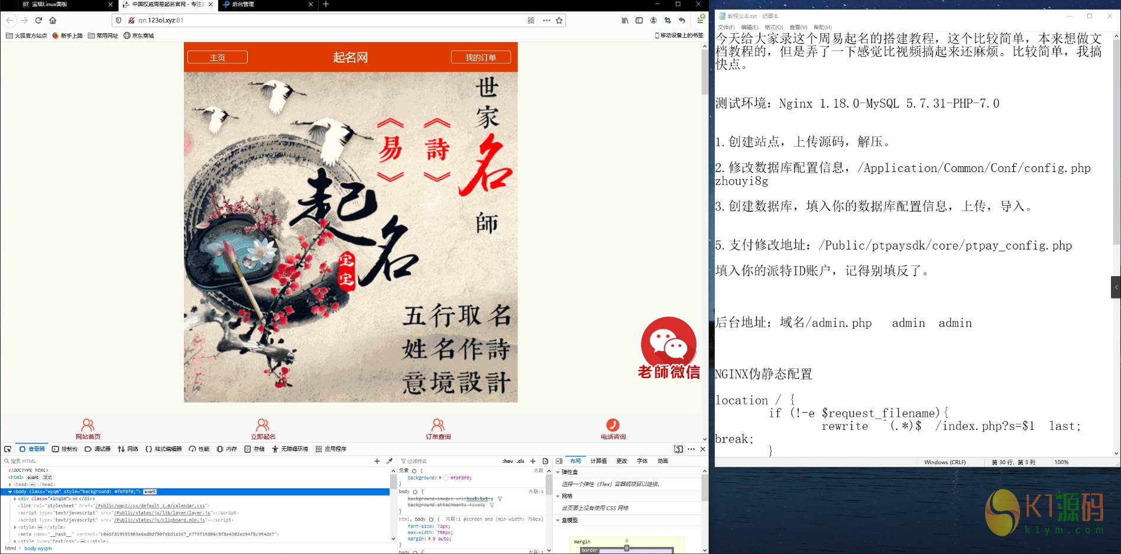
Task: Tap 网站首页 bottom navigation icon
Action: tap(88, 429)
